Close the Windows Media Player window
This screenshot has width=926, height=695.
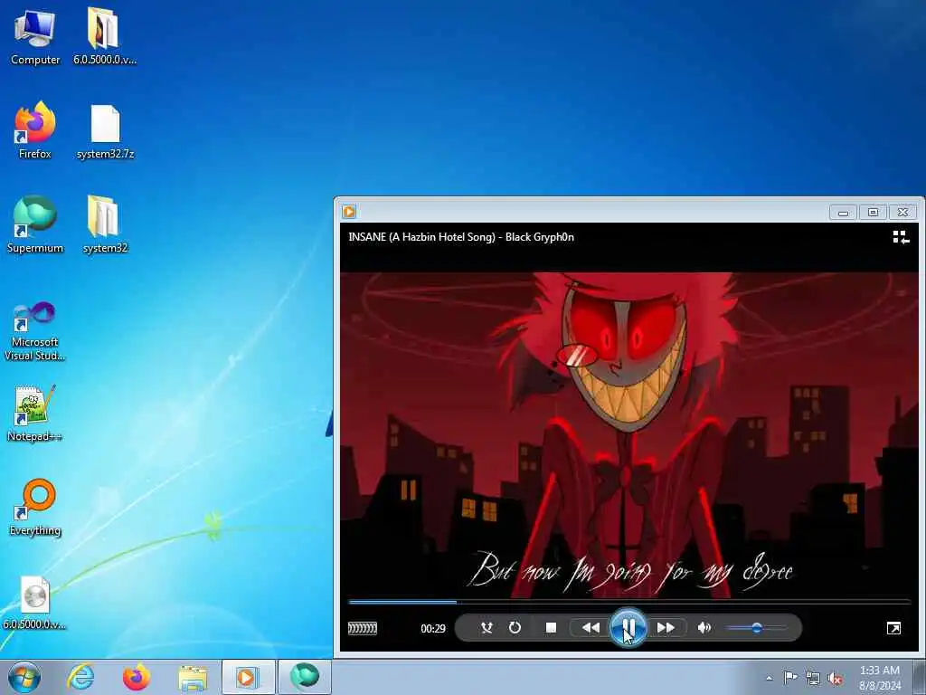pyautogui.click(x=903, y=212)
